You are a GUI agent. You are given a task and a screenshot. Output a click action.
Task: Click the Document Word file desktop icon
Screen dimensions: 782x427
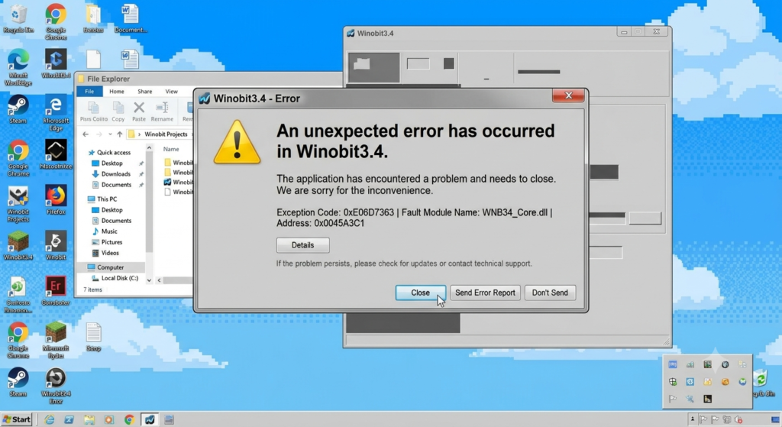tap(131, 19)
